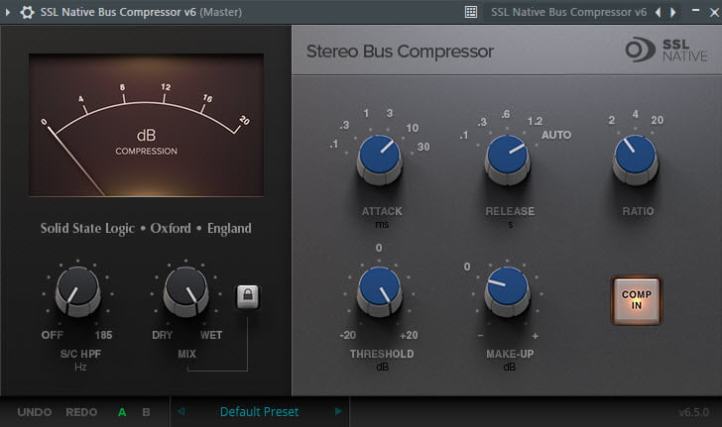This screenshot has width=722, height=427.
Task: Click the AUTO label on the Release knob
Action: pyautogui.click(x=556, y=135)
